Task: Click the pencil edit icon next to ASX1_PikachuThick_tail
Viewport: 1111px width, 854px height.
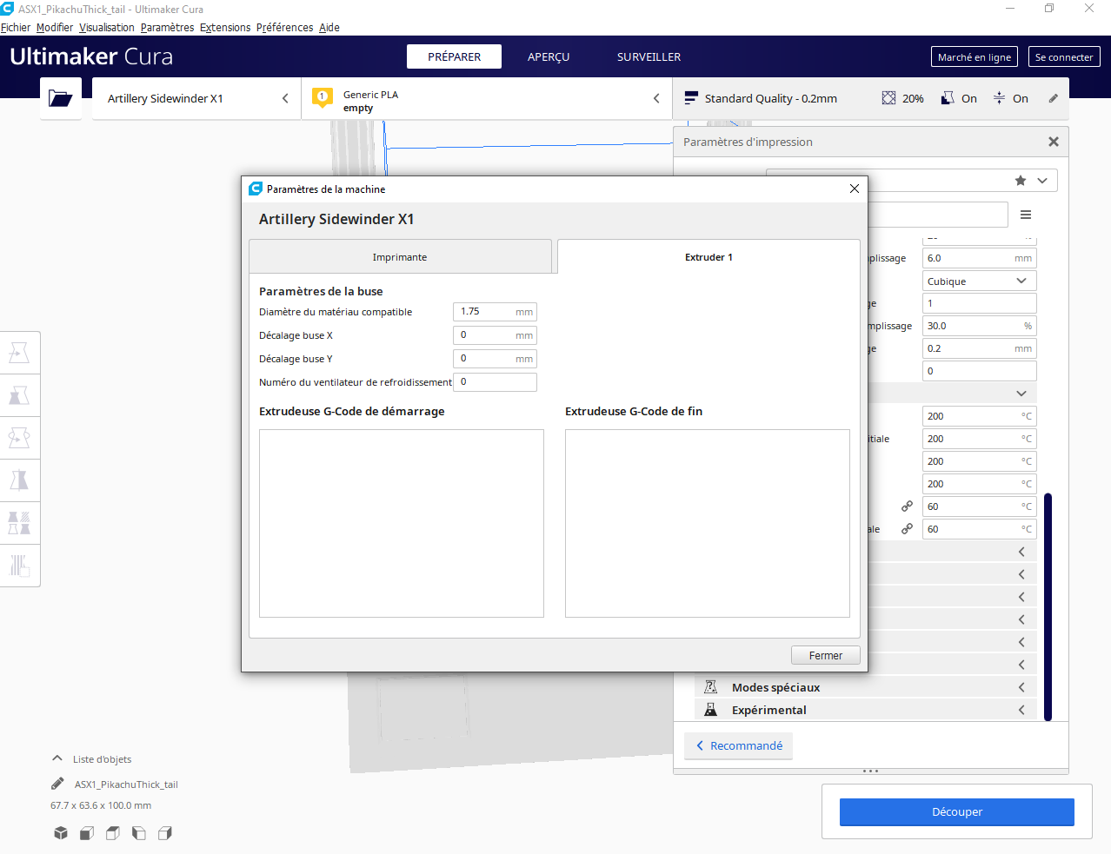Action: coord(57,784)
